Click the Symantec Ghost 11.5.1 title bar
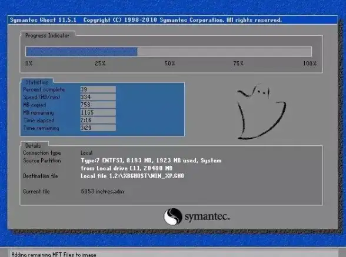 tap(172, 20)
